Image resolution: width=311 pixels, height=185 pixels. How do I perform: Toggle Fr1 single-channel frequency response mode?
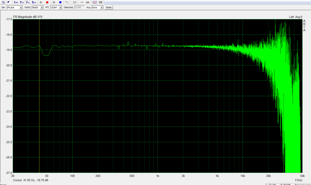[x=28, y=2]
